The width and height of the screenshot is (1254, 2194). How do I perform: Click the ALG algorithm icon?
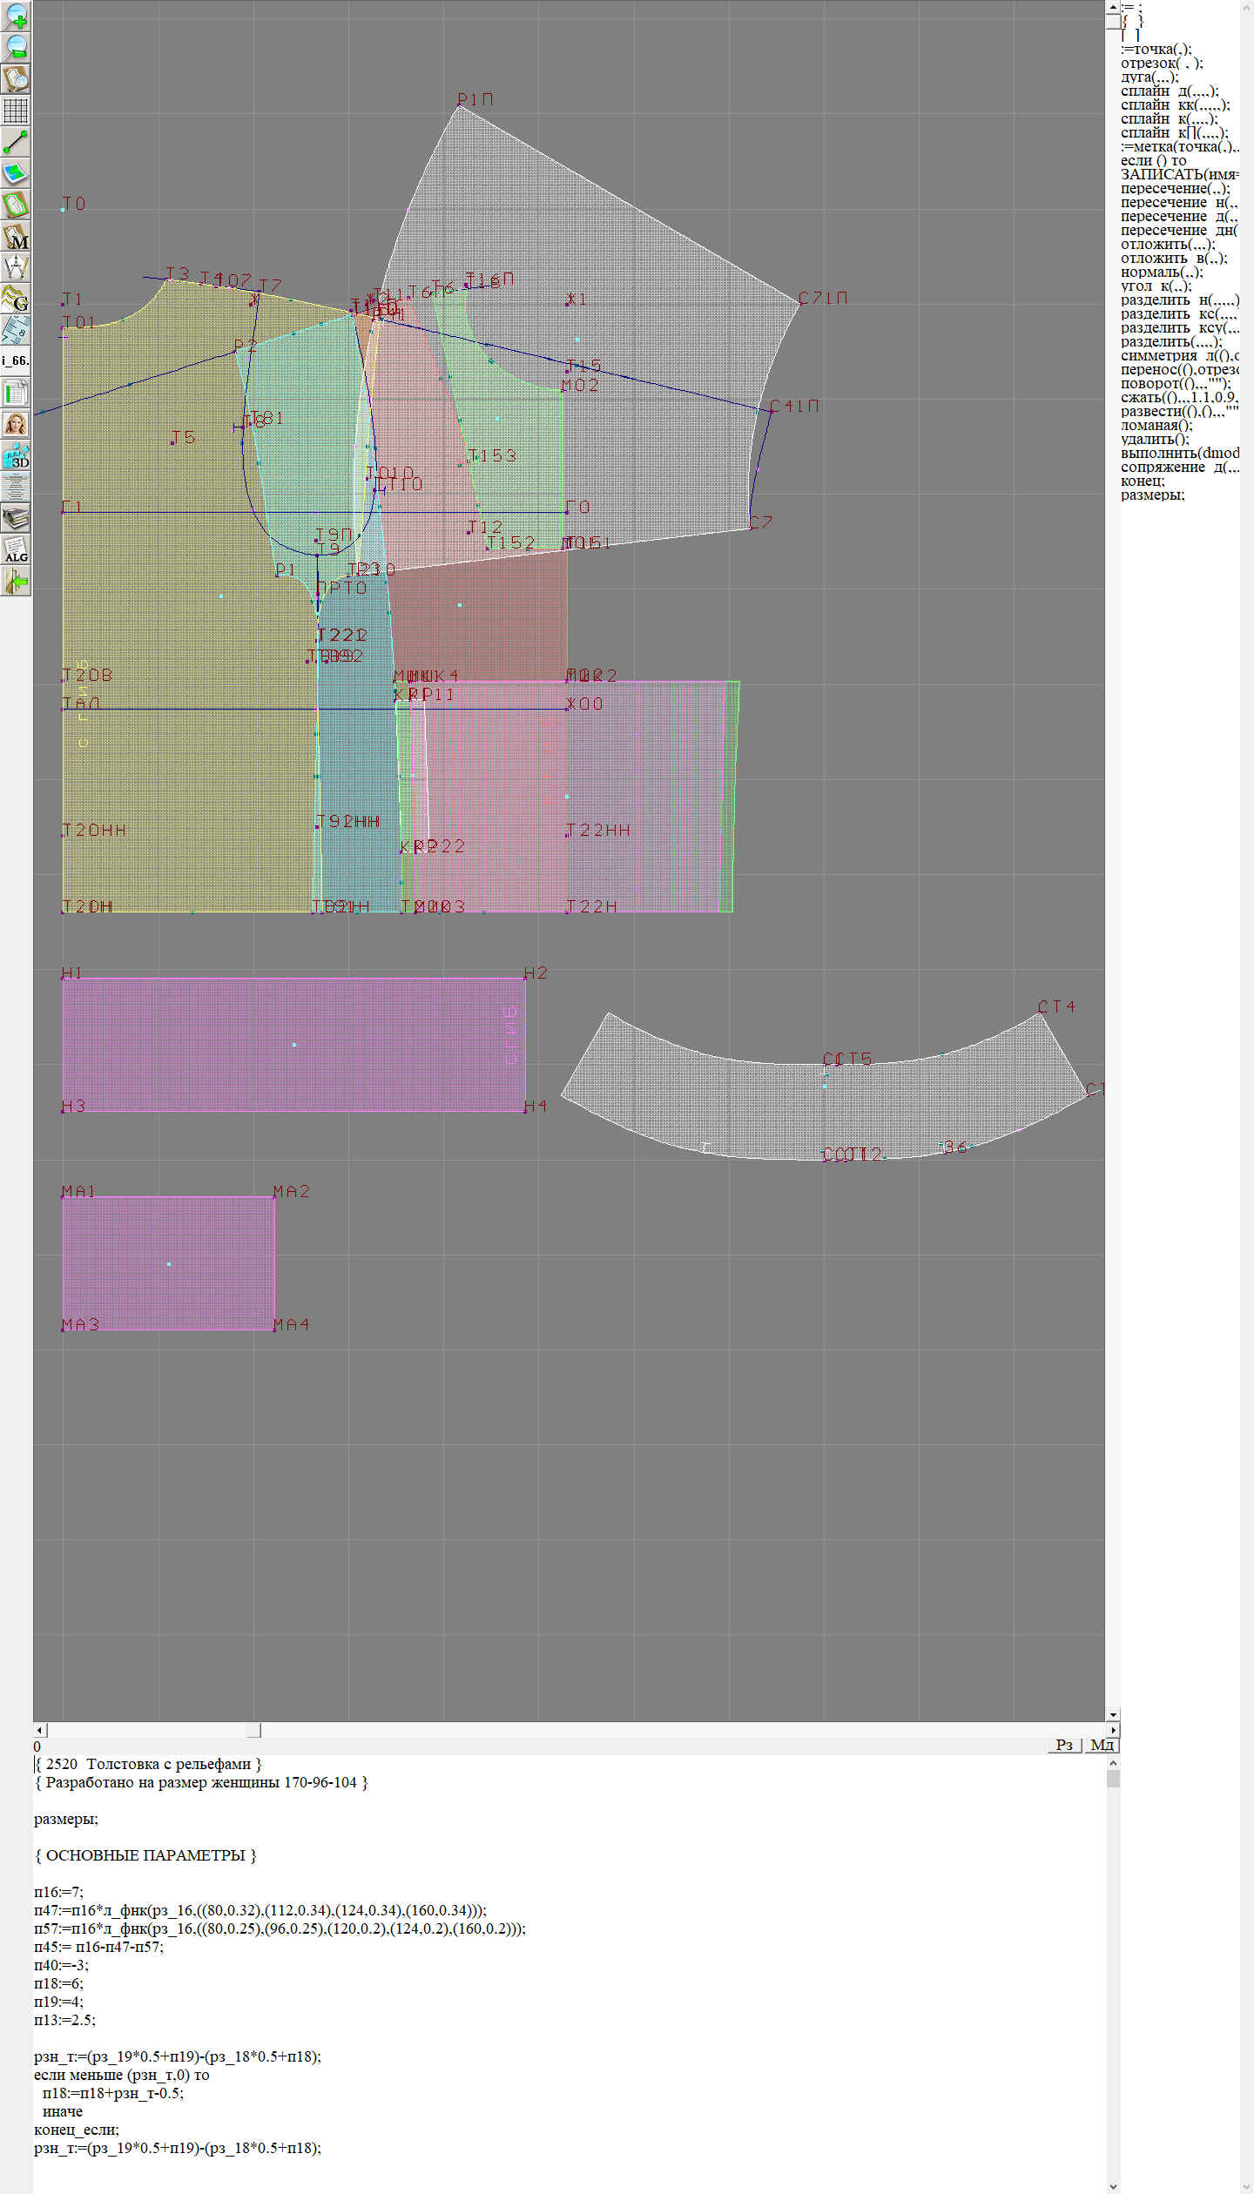[x=16, y=549]
